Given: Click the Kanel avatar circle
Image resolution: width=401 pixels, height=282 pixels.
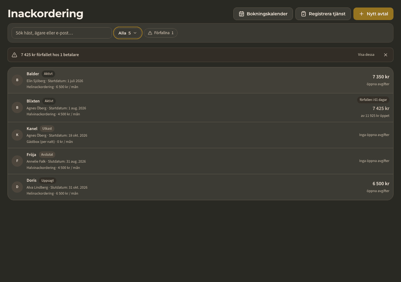Looking at the screenshot, I should click(17, 135).
